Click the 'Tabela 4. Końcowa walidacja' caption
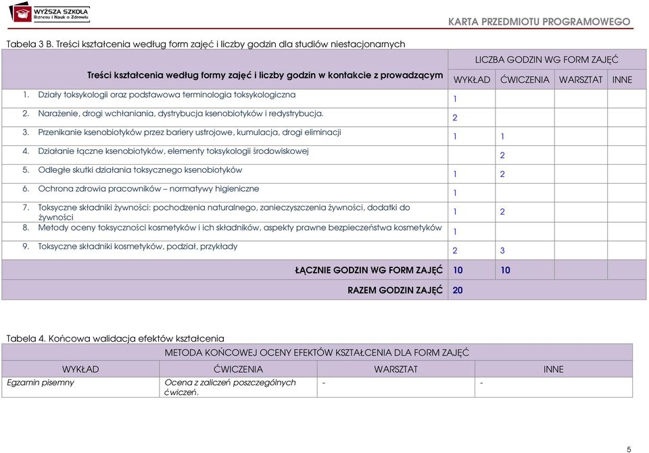Screen dimensions: 649x453 [x=115, y=338]
